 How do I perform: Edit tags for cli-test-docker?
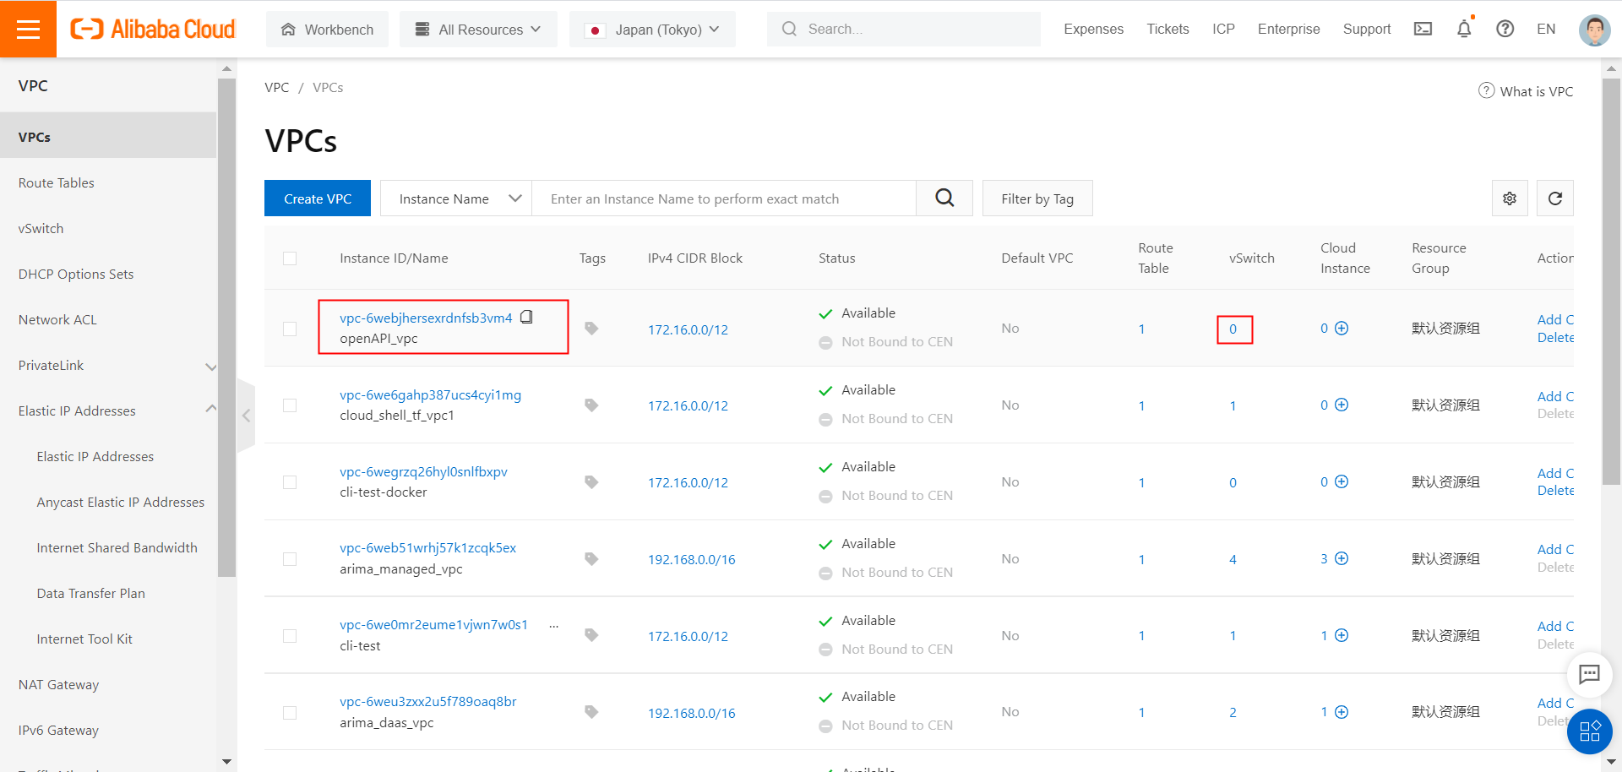pos(591,482)
